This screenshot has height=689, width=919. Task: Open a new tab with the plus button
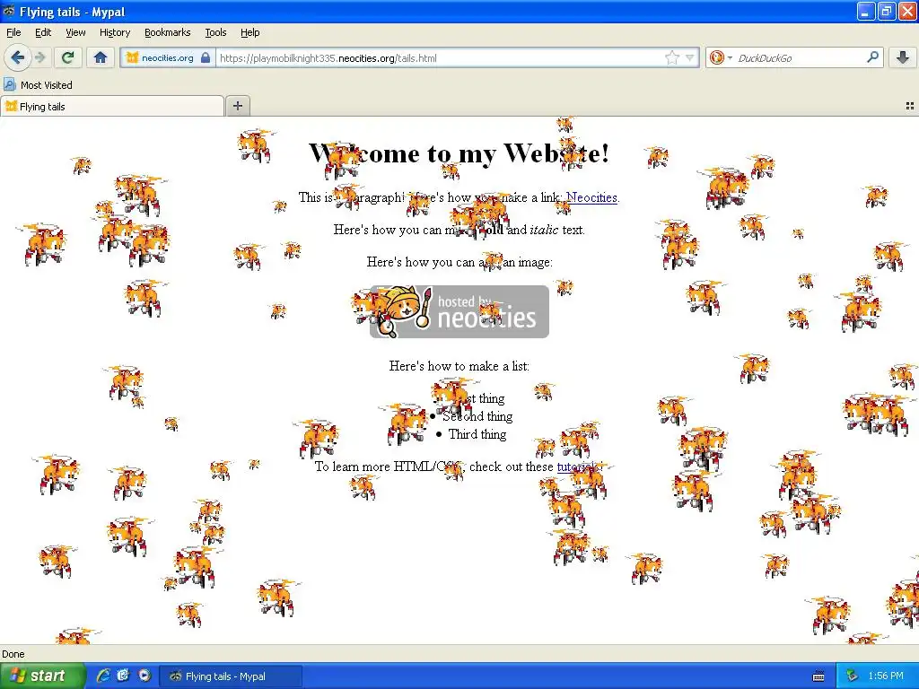tap(237, 106)
